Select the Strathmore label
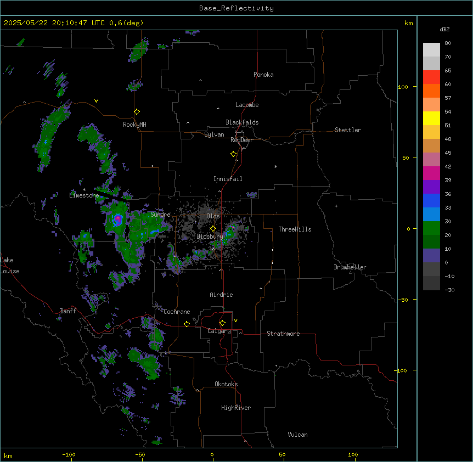Viewport: 473px width, 462px height. click(x=283, y=334)
